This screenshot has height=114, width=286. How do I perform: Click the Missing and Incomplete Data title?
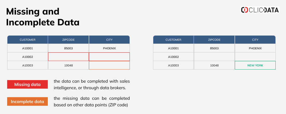[x=43, y=17]
